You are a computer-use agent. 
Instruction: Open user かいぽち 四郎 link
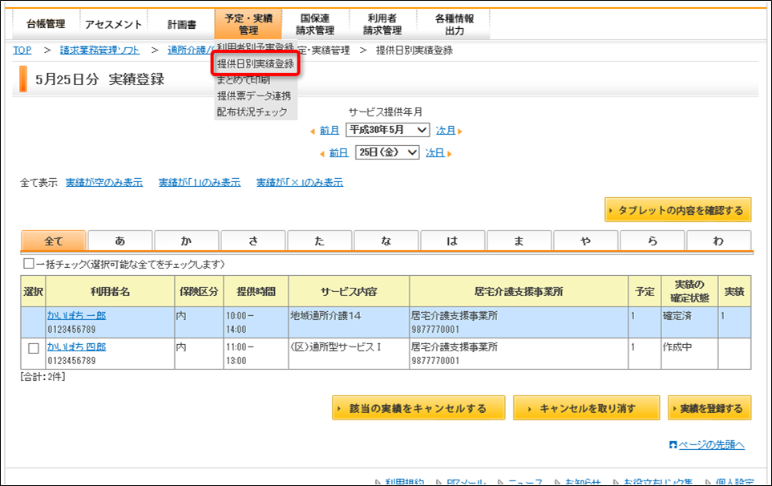coord(77,347)
